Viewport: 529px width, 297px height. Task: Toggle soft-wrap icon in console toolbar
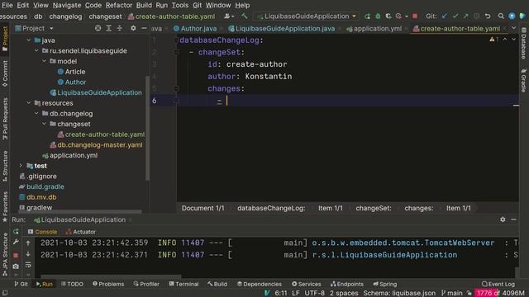[x=28, y=266]
